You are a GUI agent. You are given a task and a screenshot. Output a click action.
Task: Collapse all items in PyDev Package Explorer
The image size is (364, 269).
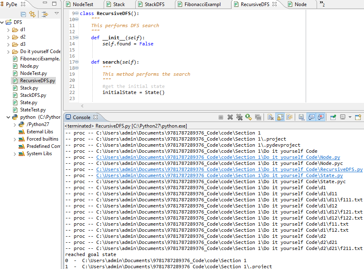pyautogui.click(x=23, y=15)
